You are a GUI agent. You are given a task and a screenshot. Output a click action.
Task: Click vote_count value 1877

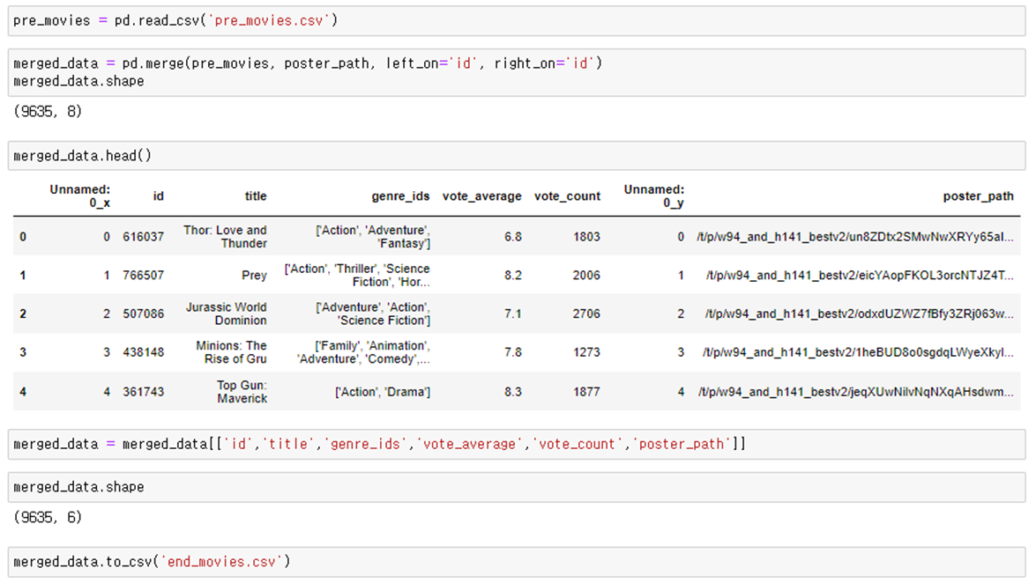click(586, 392)
